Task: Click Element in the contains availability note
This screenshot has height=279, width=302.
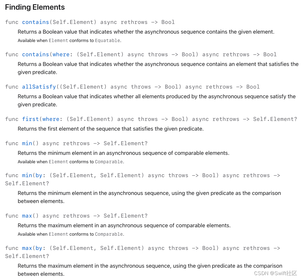Action: coord(58,41)
